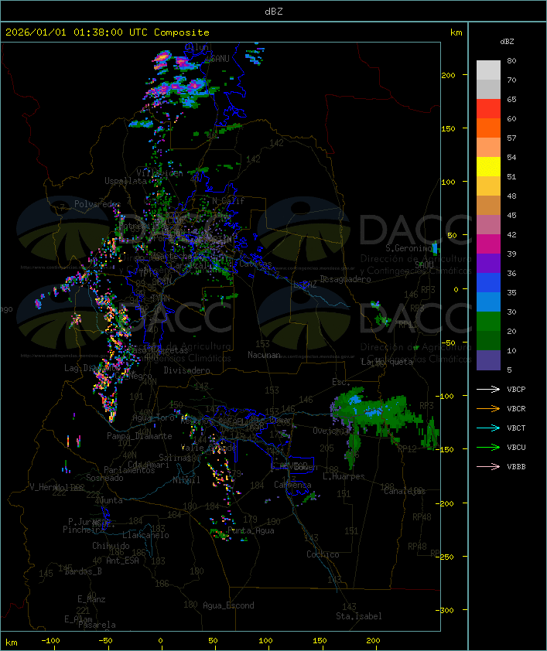Select the Agua_Toro map label

coord(153,418)
